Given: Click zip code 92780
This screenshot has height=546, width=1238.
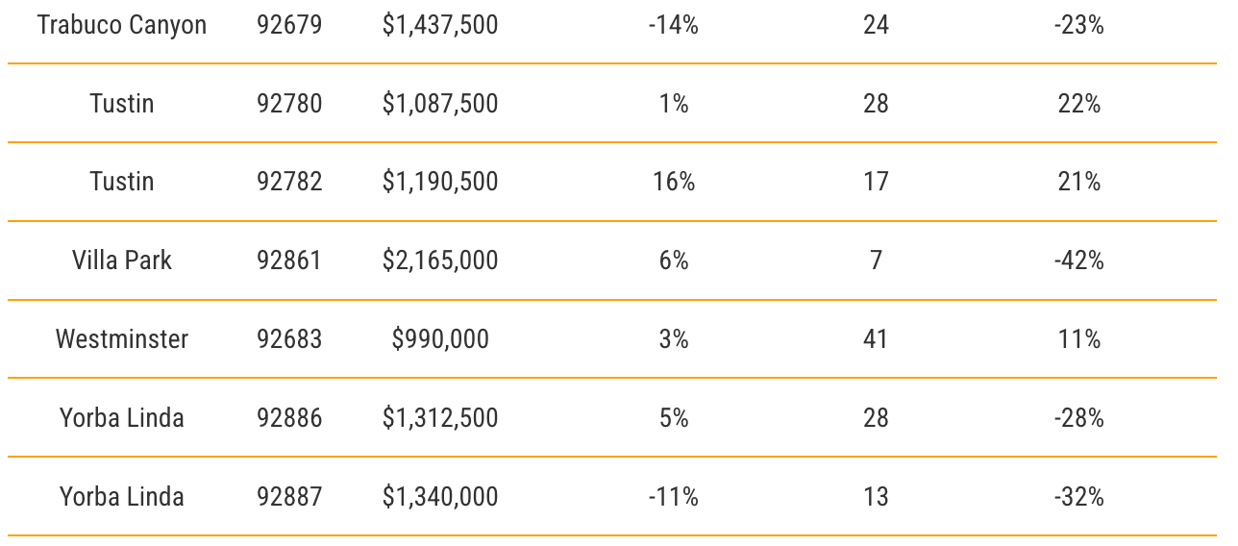Looking at the screenshot, I should 289,104.
